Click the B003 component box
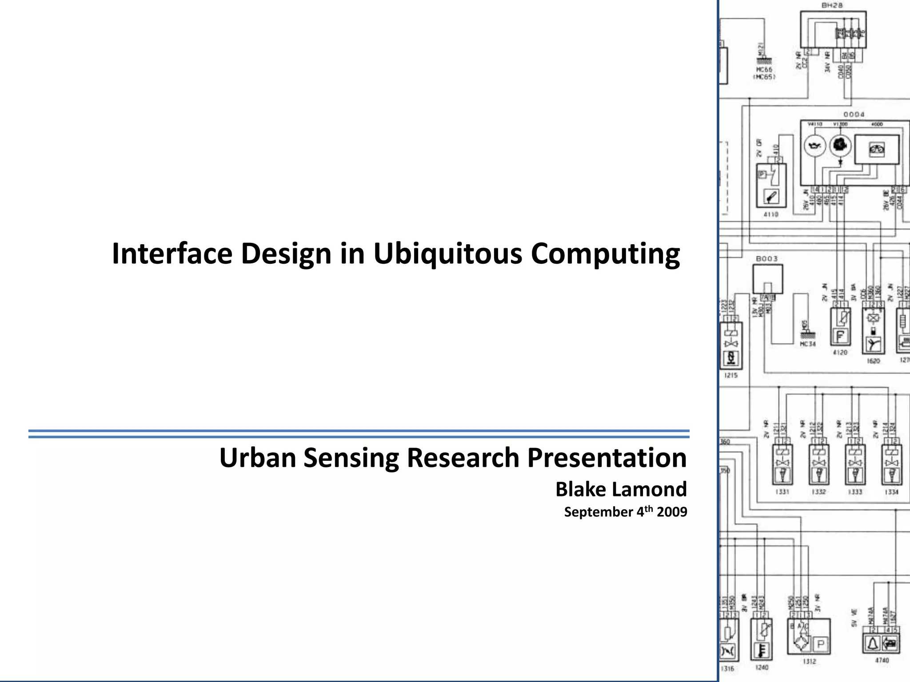 point(767,279)
